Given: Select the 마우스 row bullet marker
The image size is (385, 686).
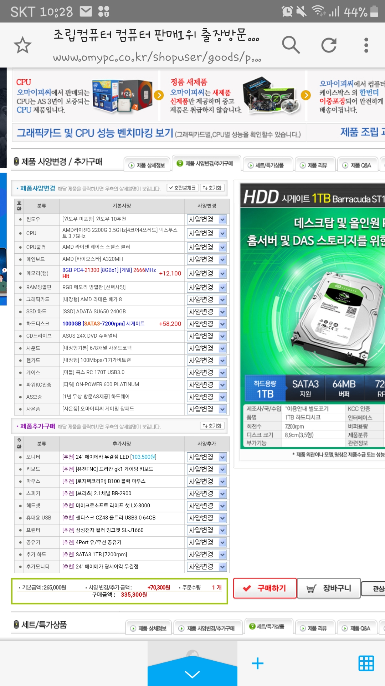Looking at the screenshot, I should click(20, 482).
